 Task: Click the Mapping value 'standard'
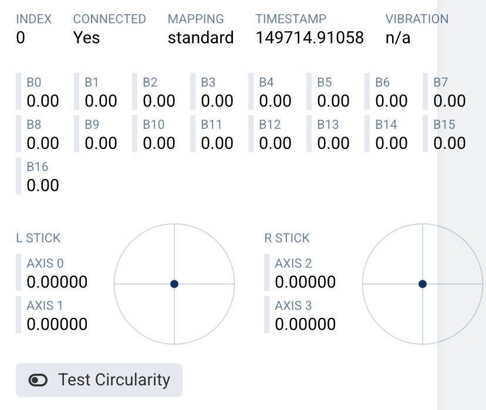coord(200,38)
